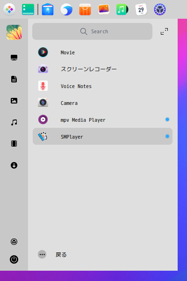Screen dimensions: 187x281
Task: Open the calendar in the dock
Action: point(141,9)
